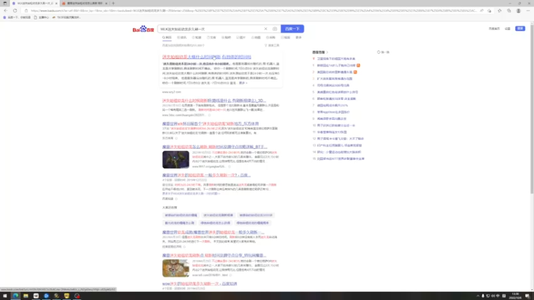This screenshot has height=300, width=534.
Task: Open the 百度知道 result 一般多久刷新一次
Action: click(206, 175)
